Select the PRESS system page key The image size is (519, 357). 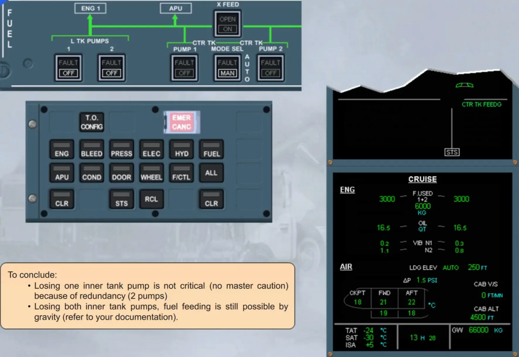click(122, 150)
